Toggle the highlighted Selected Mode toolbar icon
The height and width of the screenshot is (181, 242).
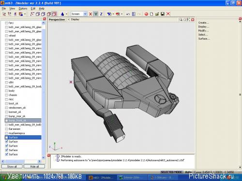[54, 14]
